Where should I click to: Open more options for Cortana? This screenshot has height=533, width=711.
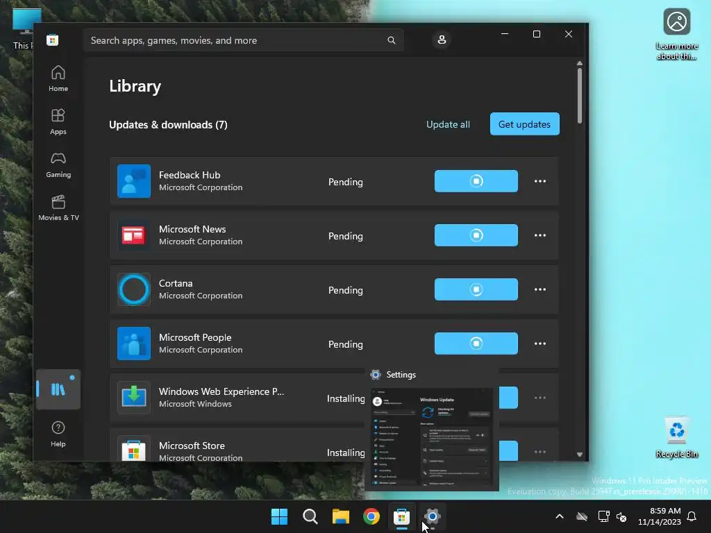540,289
